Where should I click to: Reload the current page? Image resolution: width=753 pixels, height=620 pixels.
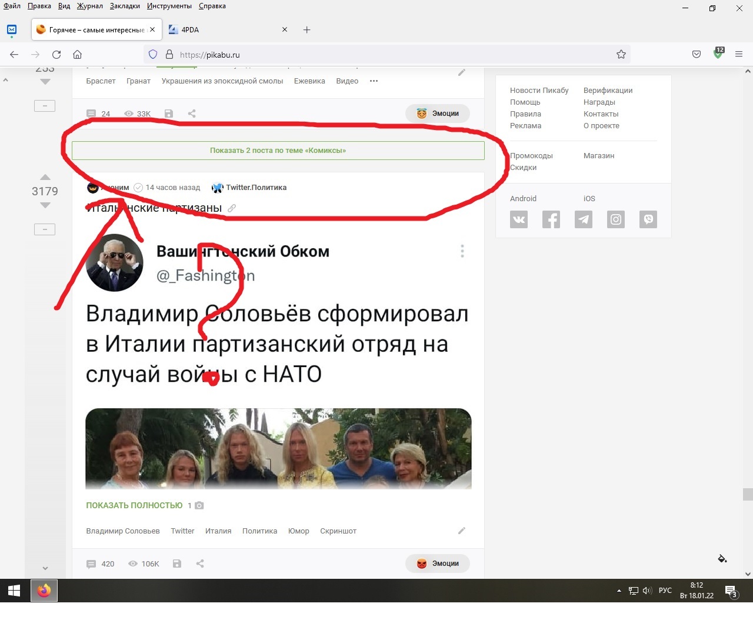pos(56,55)
